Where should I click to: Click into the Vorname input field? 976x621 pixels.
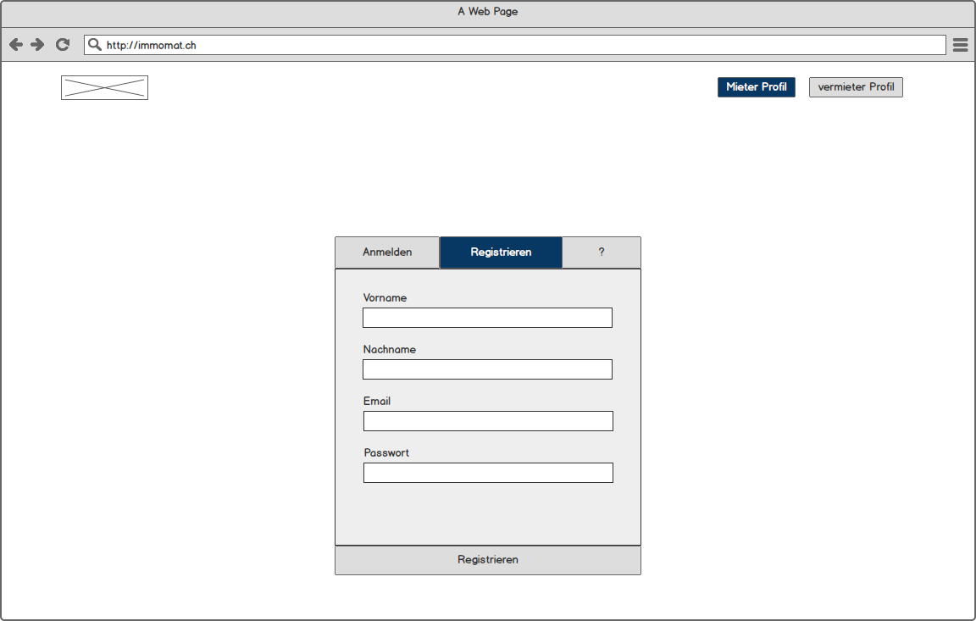(x=487, y=318)
